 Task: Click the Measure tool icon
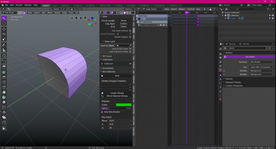(4, 50)
